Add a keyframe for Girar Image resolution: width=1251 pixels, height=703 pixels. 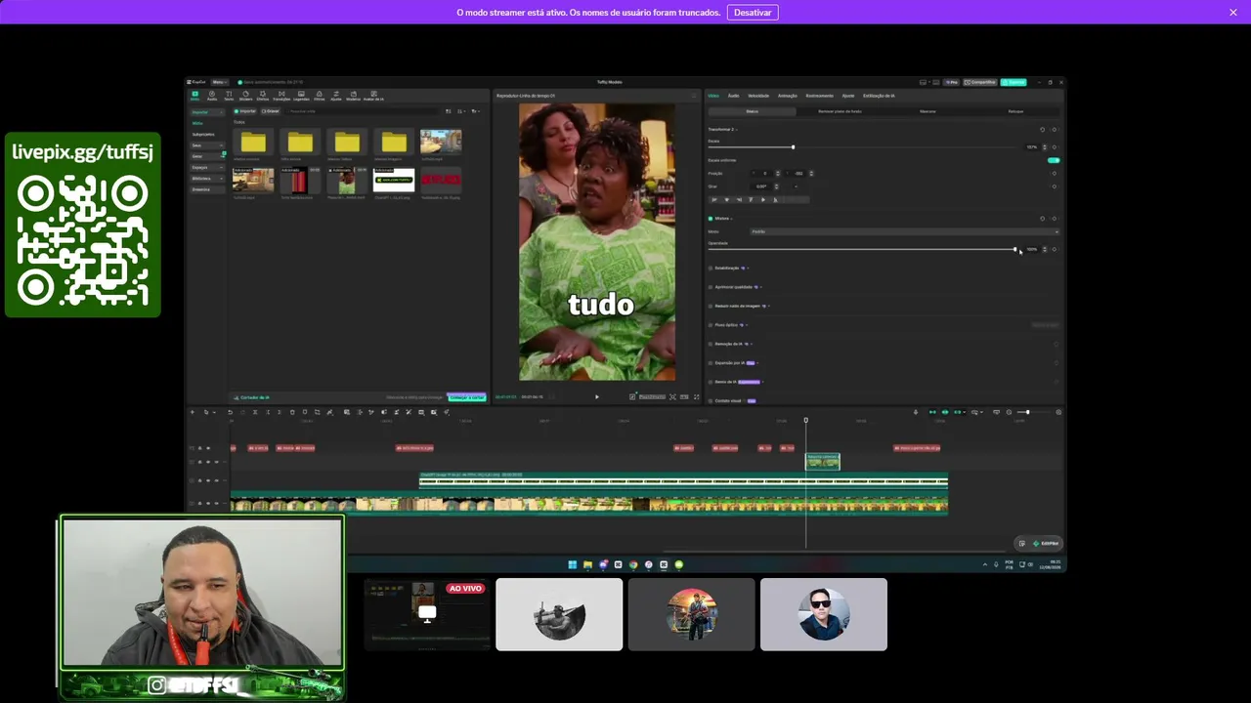(1054, 186)
